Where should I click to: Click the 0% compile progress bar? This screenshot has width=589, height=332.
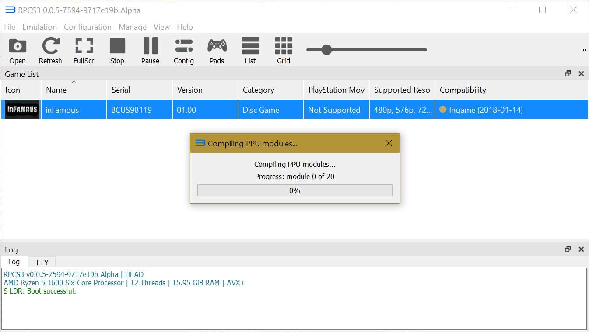point(294,190)
